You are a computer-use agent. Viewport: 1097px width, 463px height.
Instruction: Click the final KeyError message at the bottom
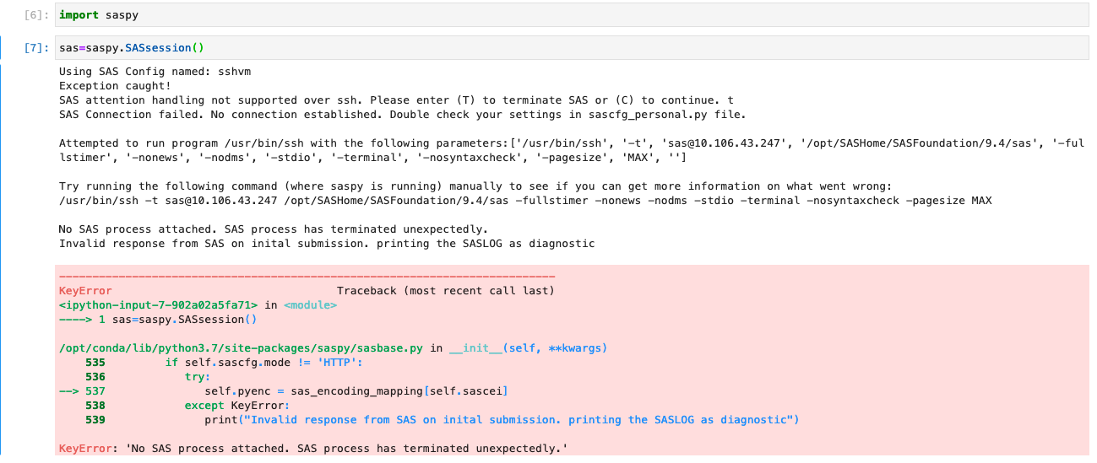pyautogui.click(x=312, y=449)
